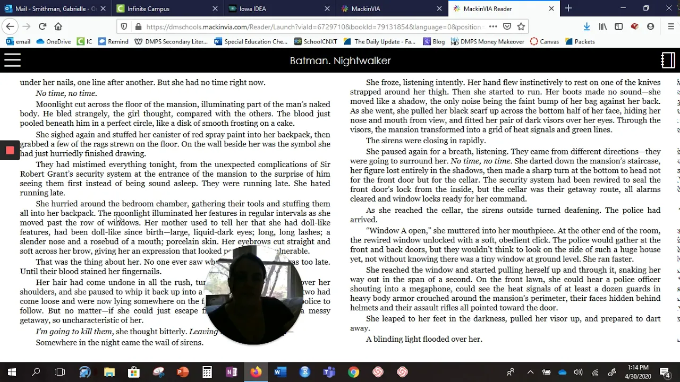Open OneNote from taskbar

click(x=232, y=372)
